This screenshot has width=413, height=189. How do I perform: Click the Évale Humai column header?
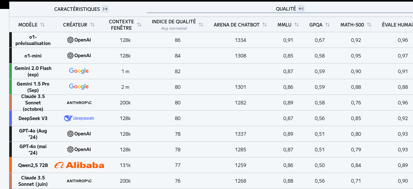pyautogui.click(x=397, y=25)
